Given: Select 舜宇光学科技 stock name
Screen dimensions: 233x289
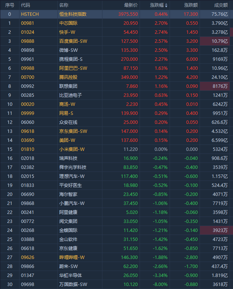Looking at the screenshot, I should (73, 167).
